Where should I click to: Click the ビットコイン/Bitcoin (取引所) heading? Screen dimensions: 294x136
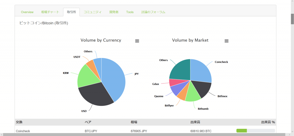tap(44, 23)
